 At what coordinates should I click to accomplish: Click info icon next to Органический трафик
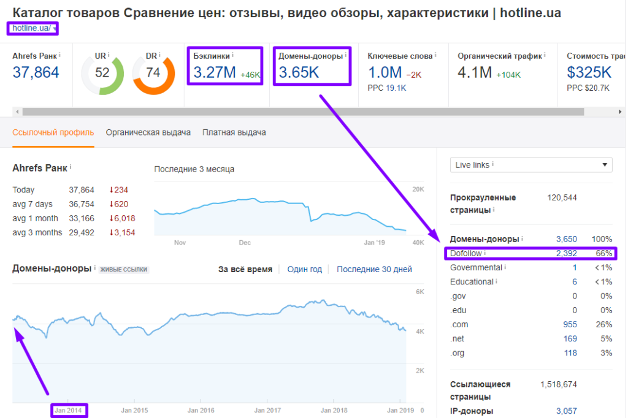tap(545, 55)
